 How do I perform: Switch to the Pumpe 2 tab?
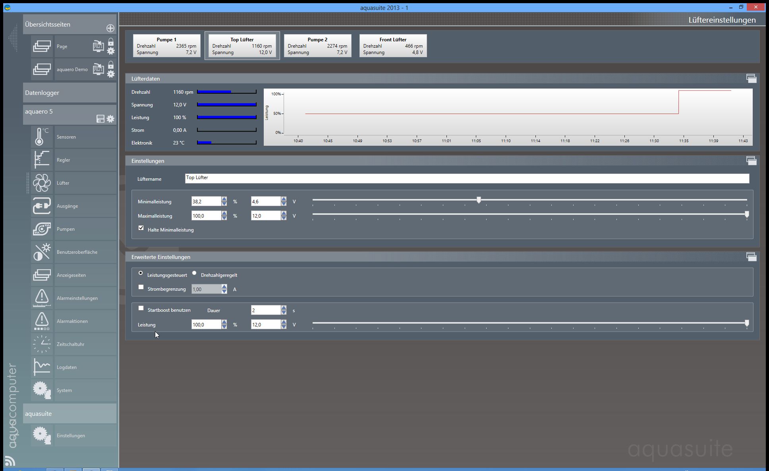tap(317, 46)
